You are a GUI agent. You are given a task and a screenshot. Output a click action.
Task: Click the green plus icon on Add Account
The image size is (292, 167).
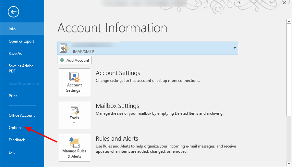[x=62, y=60]
